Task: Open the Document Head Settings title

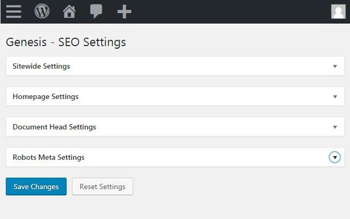Action: pyautogui.click(x=54, y=127)
